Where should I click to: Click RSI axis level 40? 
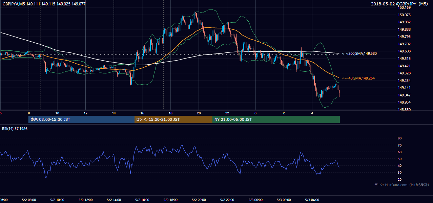(399, 165)
